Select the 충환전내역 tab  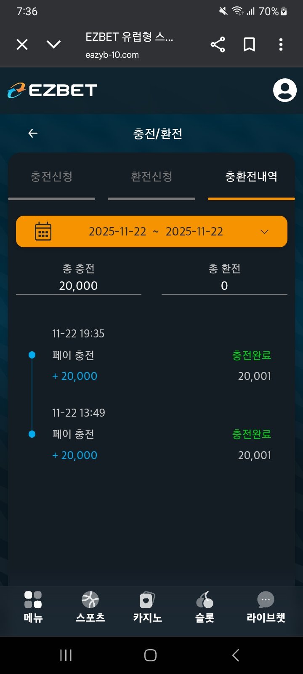coord(251,177)
